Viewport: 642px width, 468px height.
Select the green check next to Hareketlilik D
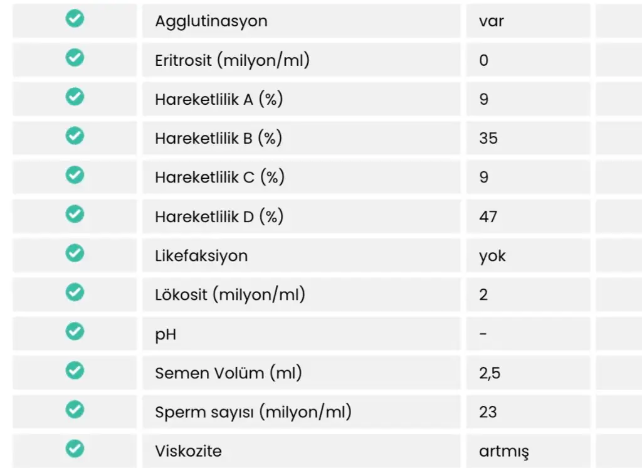tap(75, 215)
